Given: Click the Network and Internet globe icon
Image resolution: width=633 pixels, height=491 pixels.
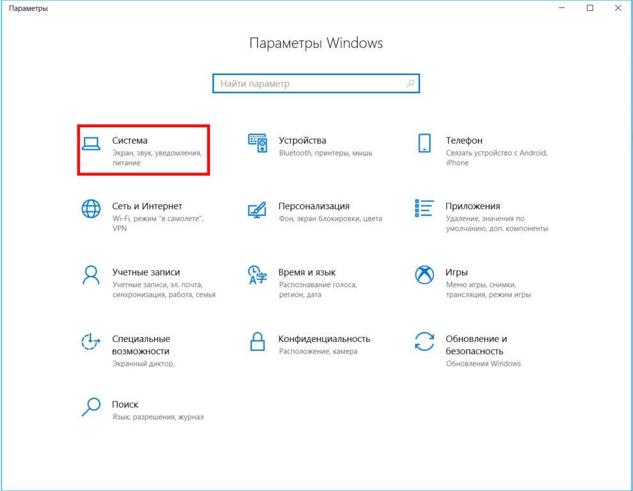Looking at the screenshot, I should (92, 209).
